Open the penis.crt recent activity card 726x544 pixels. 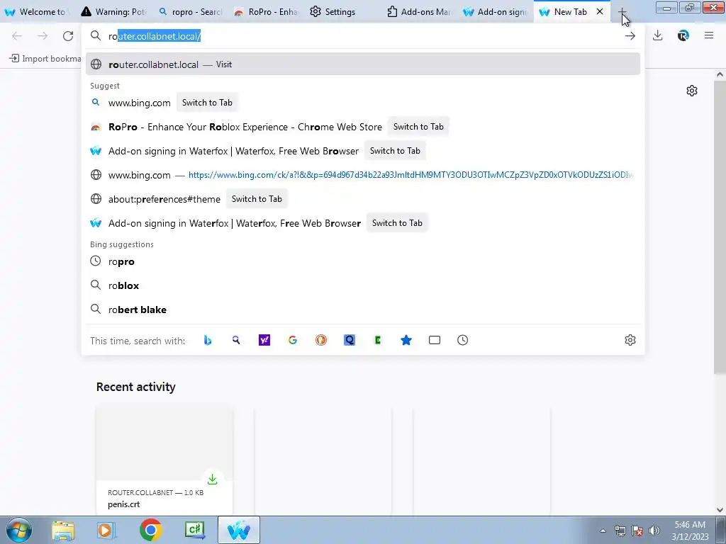164,460
